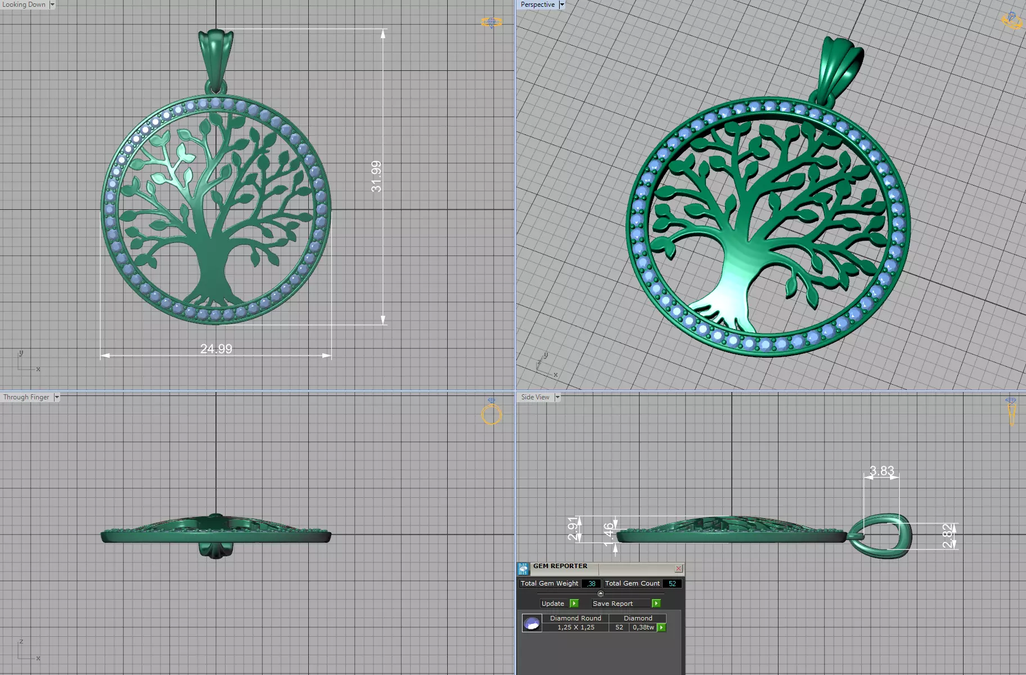Viewport: 1026px width, 675px height.
Task: Click the ring icon in Through Finger viewport
Action: (492, 412)
